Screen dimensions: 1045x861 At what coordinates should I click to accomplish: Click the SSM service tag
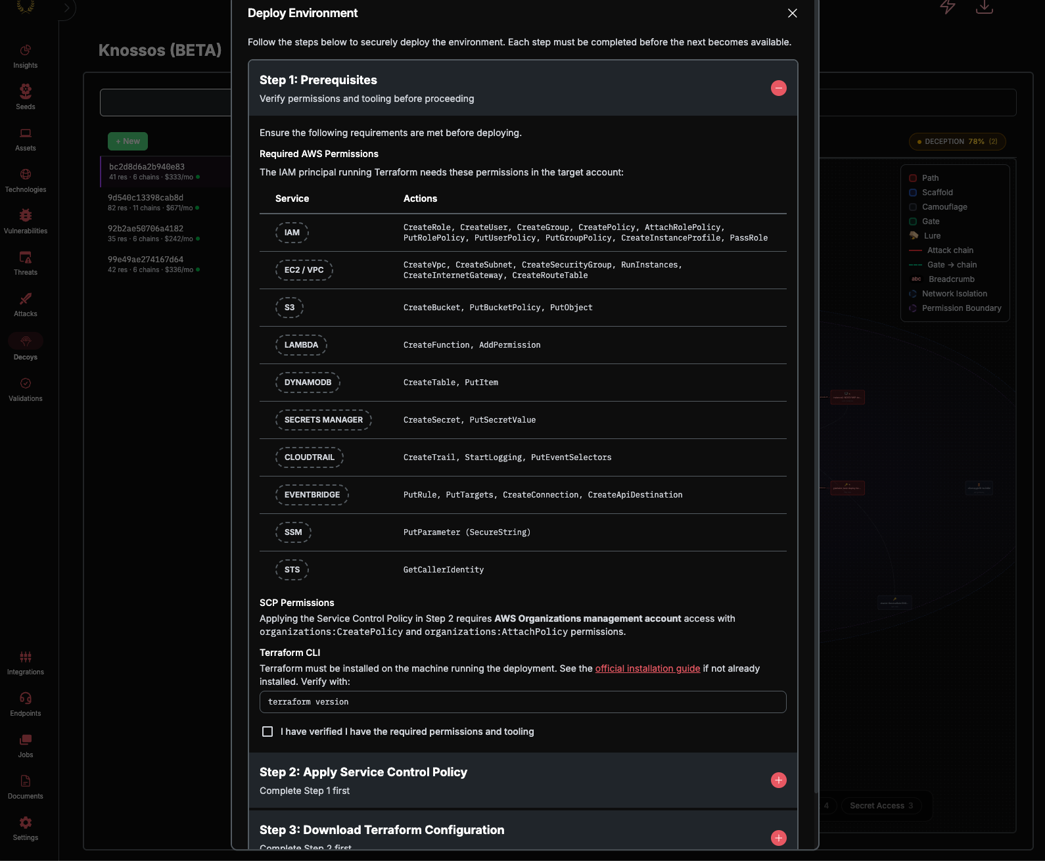click(293, 532)
